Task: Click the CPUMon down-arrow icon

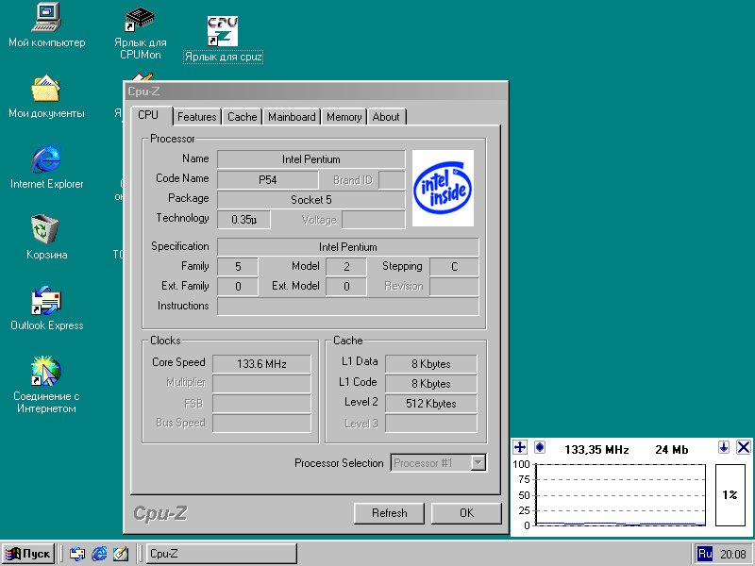Action: coord(724,447)
